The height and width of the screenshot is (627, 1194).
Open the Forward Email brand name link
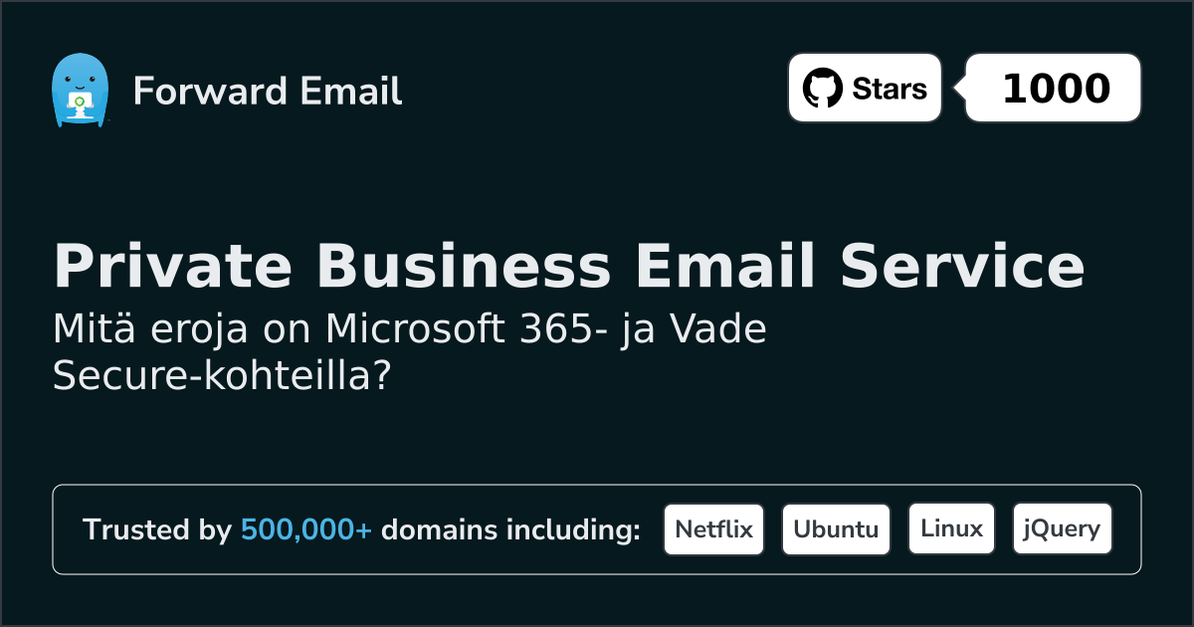pyautogui.click(x=267, y=92)
